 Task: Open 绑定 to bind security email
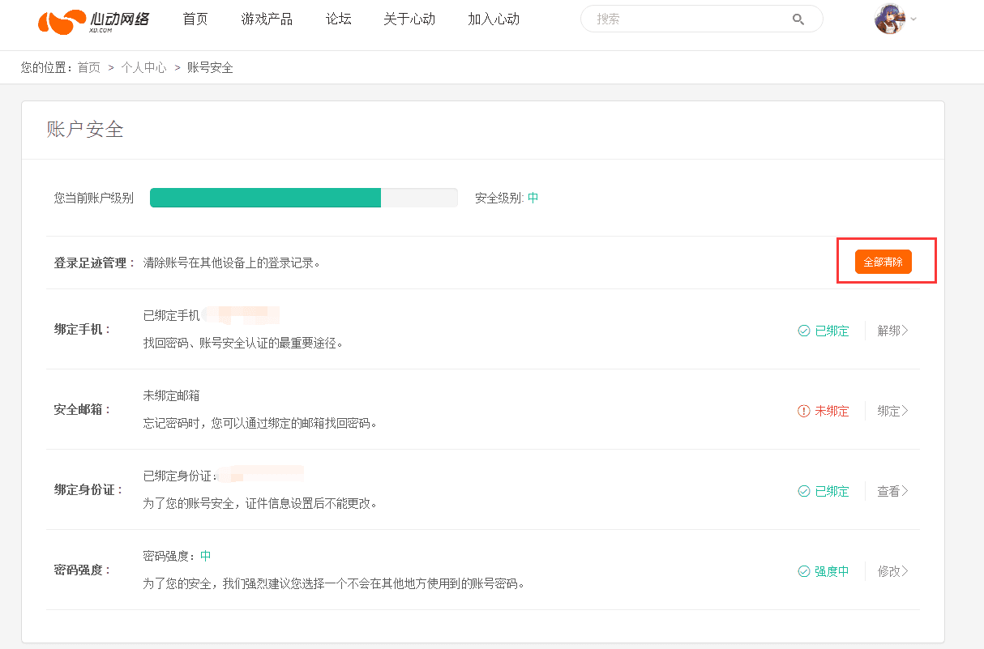pyautogui.click(x=892, y=411)
